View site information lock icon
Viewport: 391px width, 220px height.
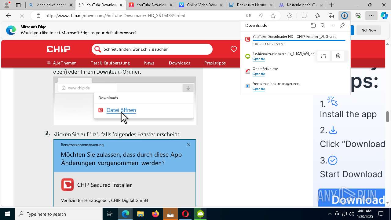click(38, 16)
